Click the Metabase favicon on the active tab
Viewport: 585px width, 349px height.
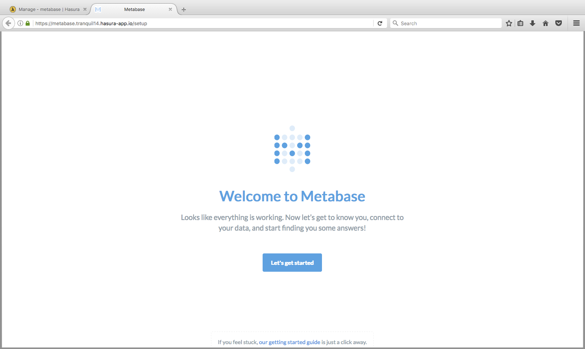(x=98, y=9)
